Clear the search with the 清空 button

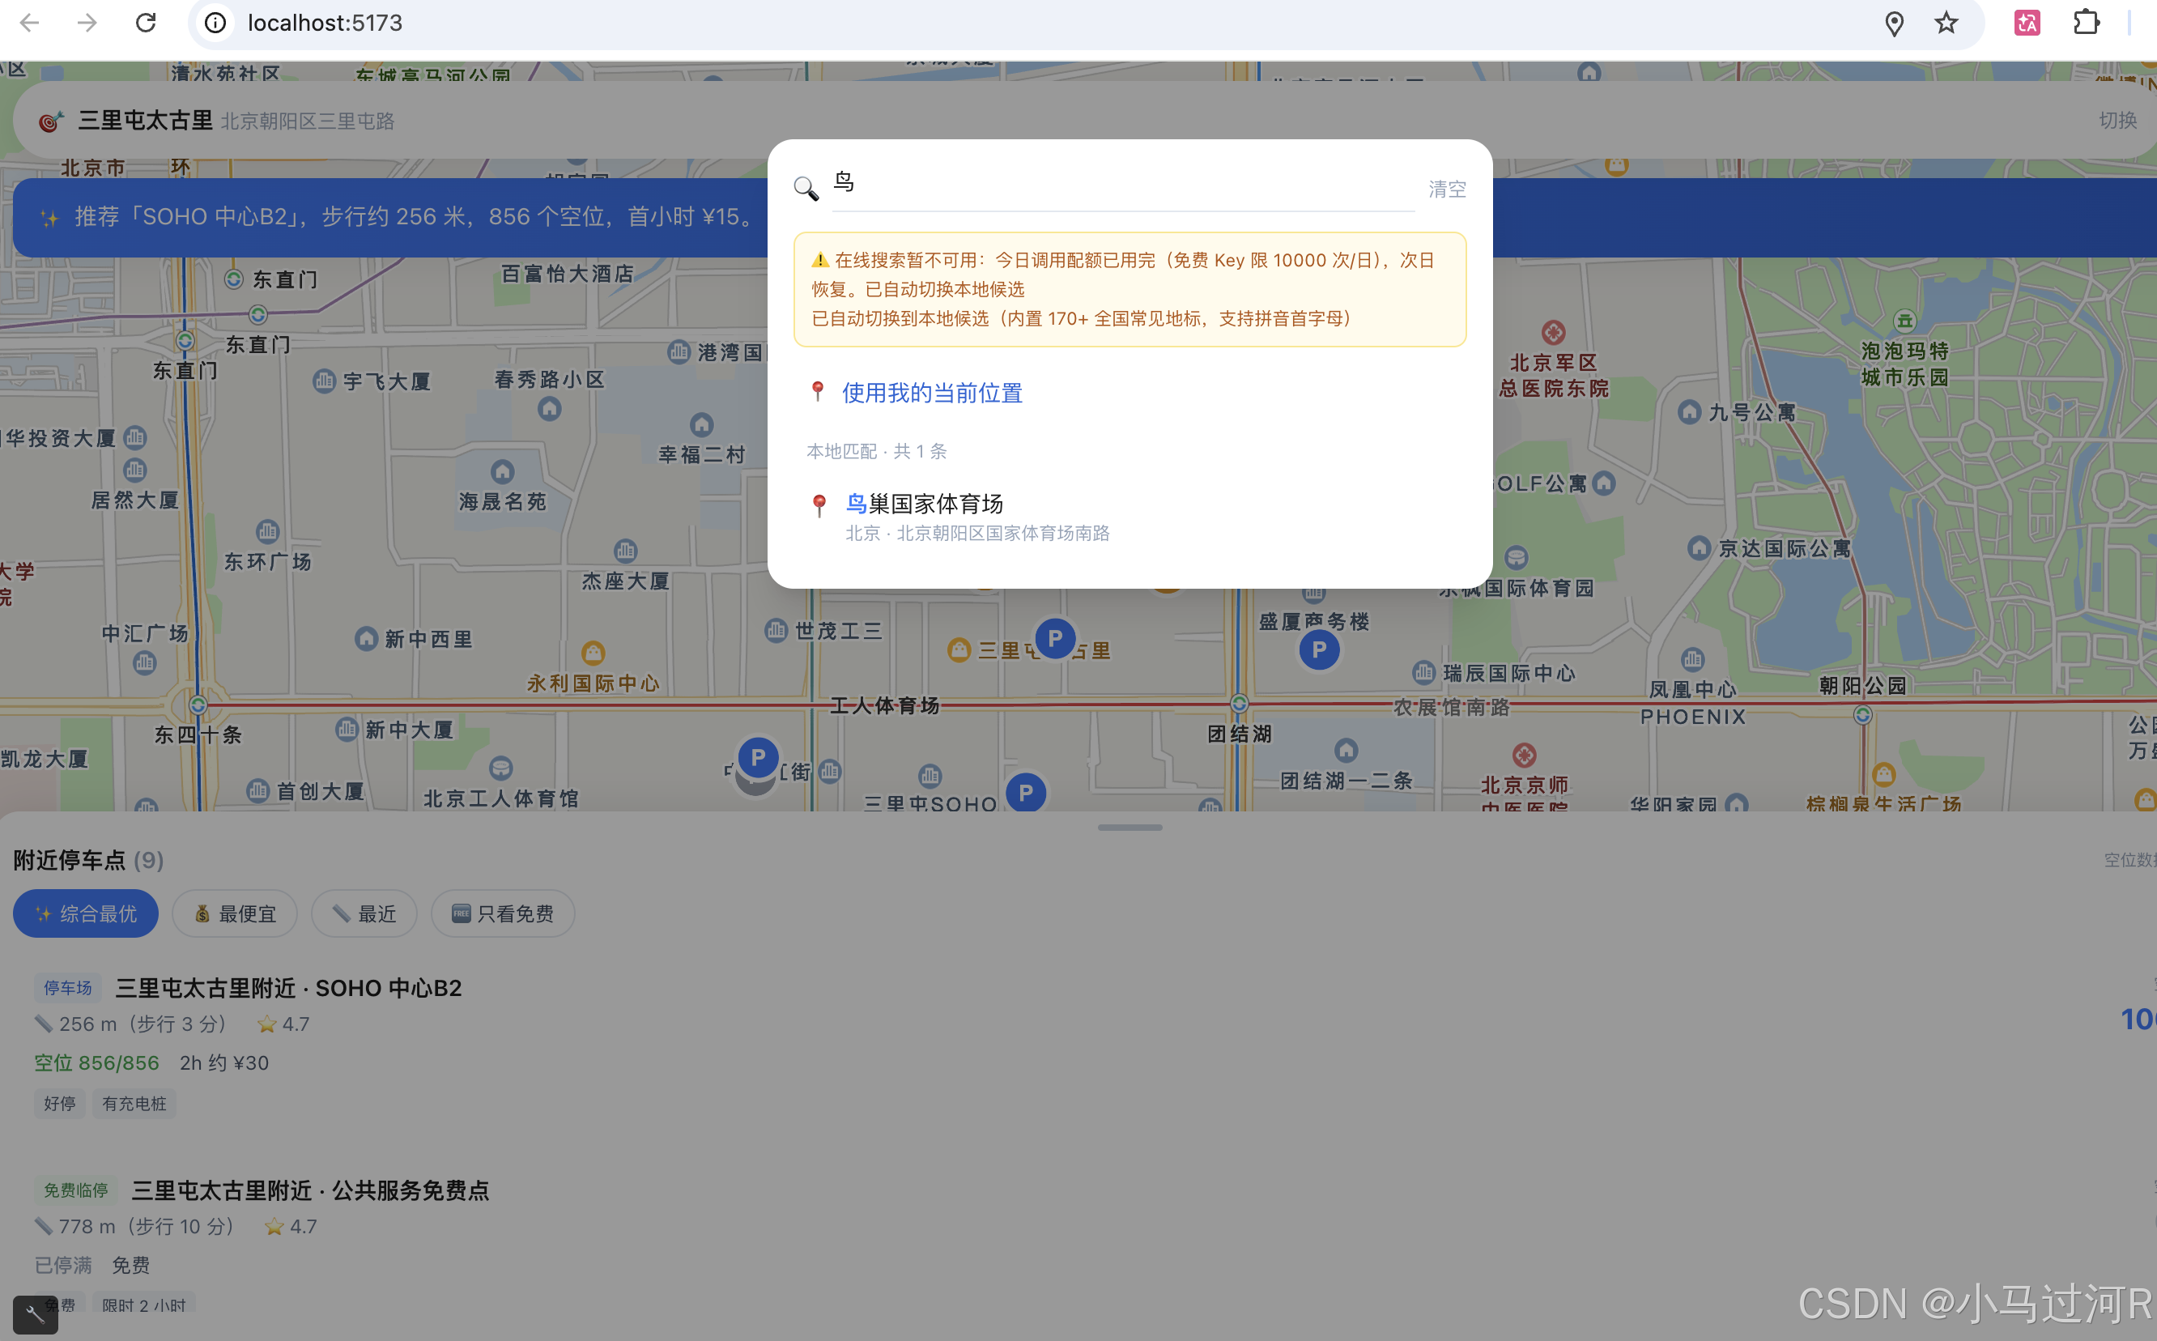point(1447,189)
